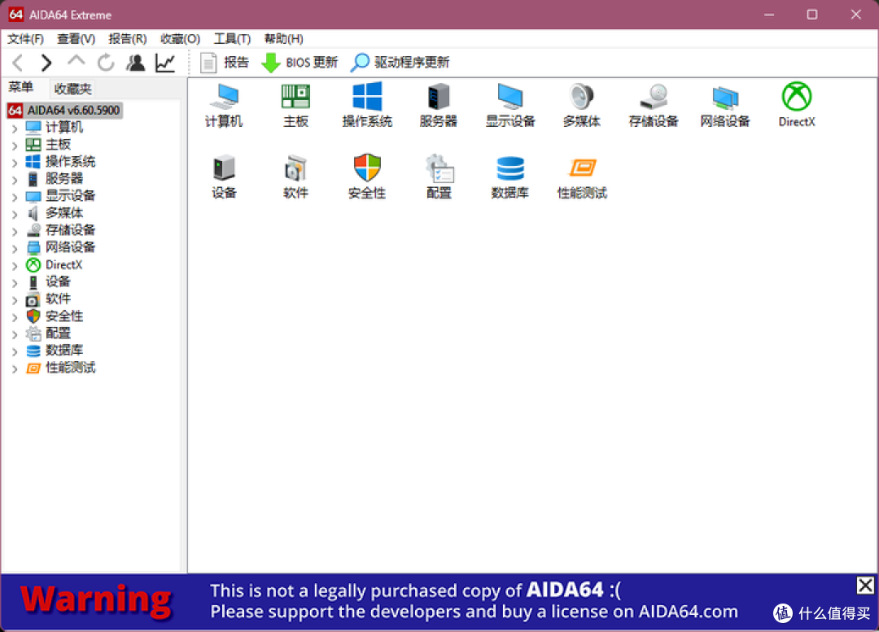Open the 服务器 server icon in main panel

click(x=439, y=105)
